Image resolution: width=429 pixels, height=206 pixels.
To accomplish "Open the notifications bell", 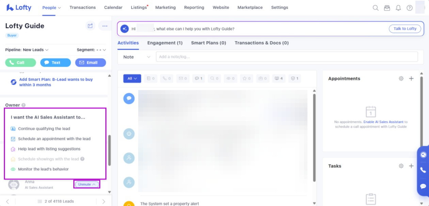I will tap(398, 8).
